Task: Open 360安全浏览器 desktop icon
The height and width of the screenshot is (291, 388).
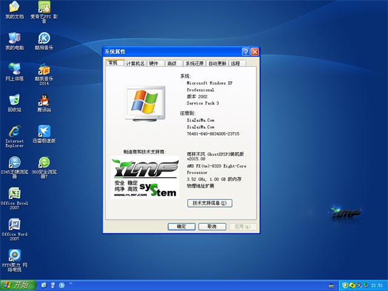Action: click(x=44, y=162)
